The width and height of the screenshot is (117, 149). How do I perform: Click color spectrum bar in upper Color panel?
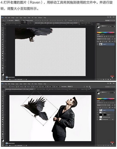point(106,33)
